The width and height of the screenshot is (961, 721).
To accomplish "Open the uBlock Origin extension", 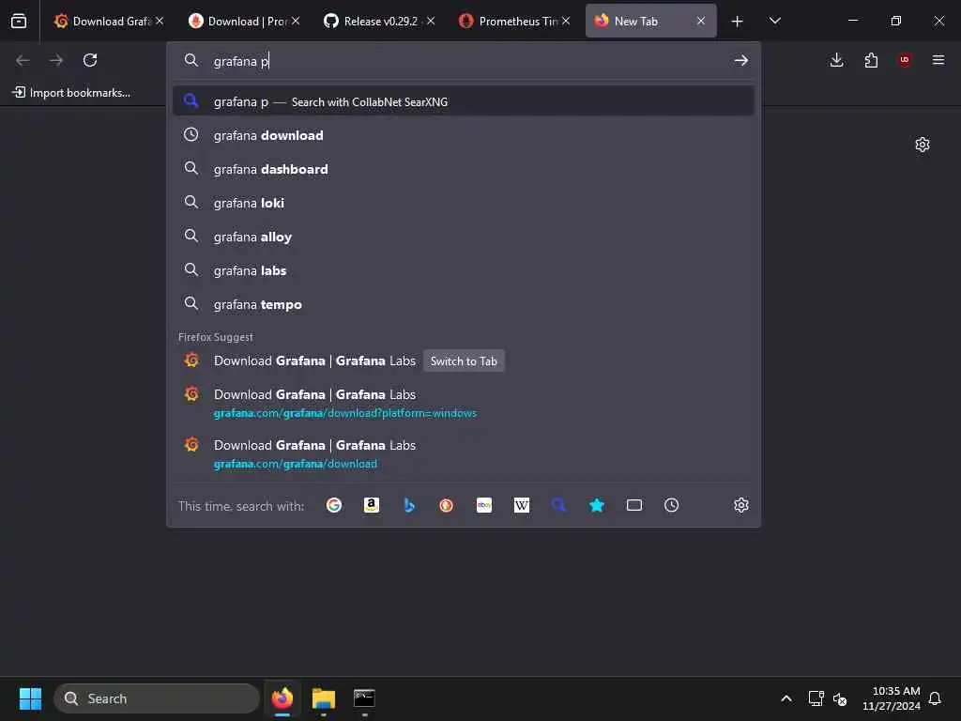I will click(x=905, y=60).
